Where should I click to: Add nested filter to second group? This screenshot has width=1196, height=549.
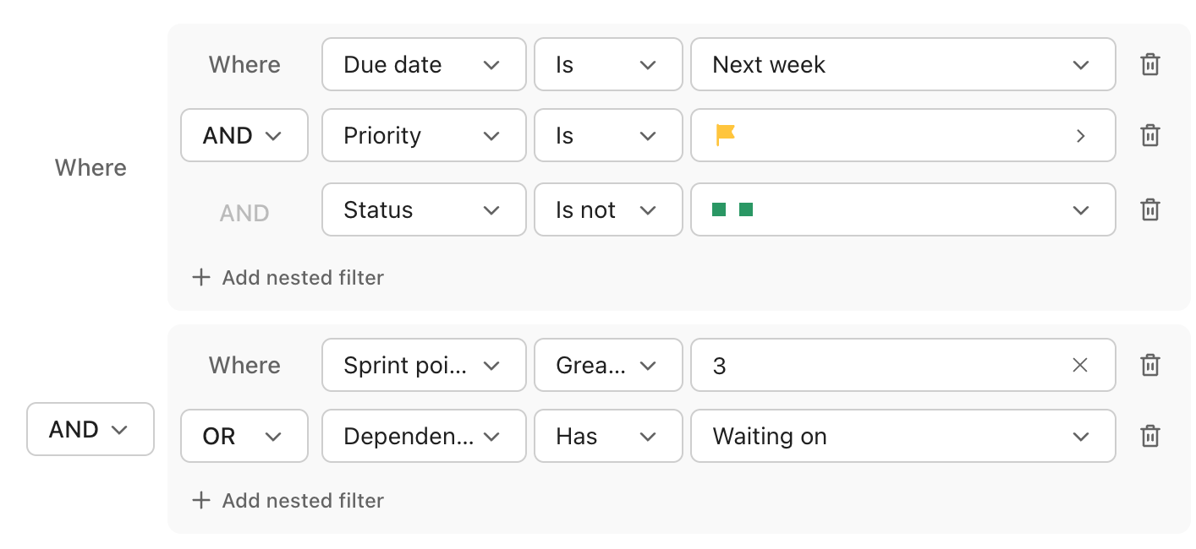click(x=288, y=501)
